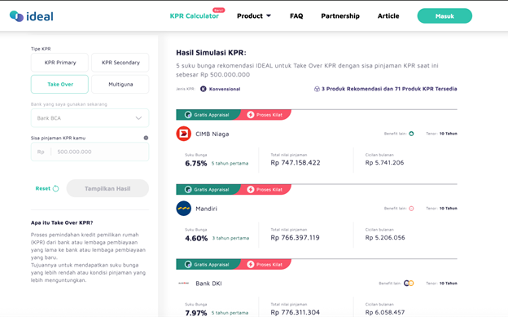Open the Partnership page
The width and height of the screenshot is (508, 317).
340,16
